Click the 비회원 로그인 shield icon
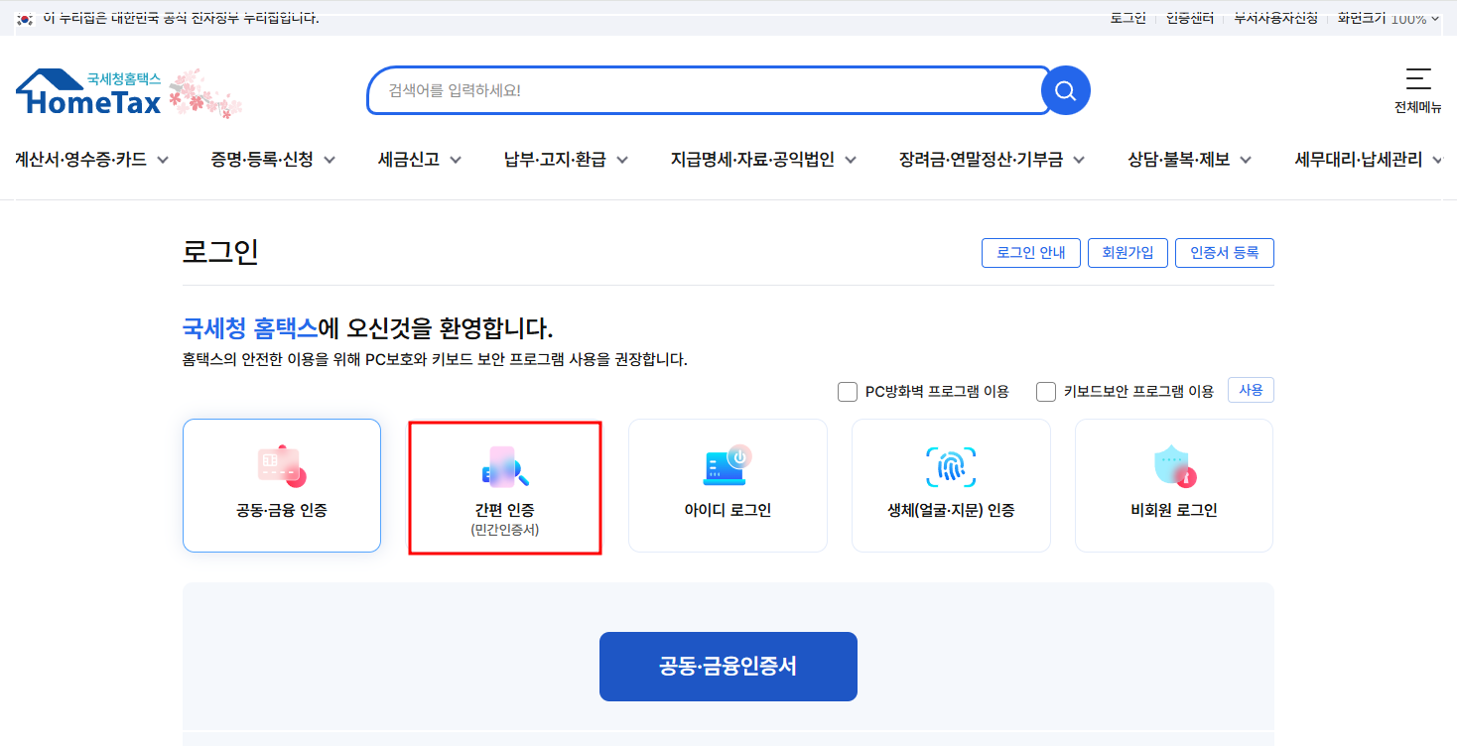Image resolution: width=1457 pixels, height=746 pixels. pyautogui.click(x=1174, y=466)
